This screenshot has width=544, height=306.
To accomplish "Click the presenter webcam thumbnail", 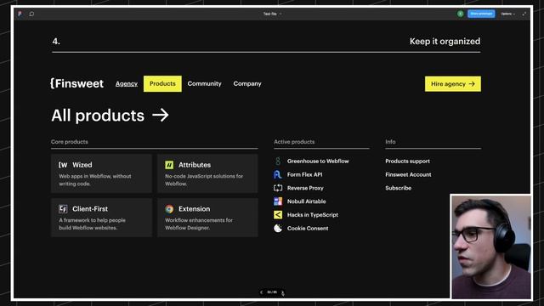I will 491,246.
